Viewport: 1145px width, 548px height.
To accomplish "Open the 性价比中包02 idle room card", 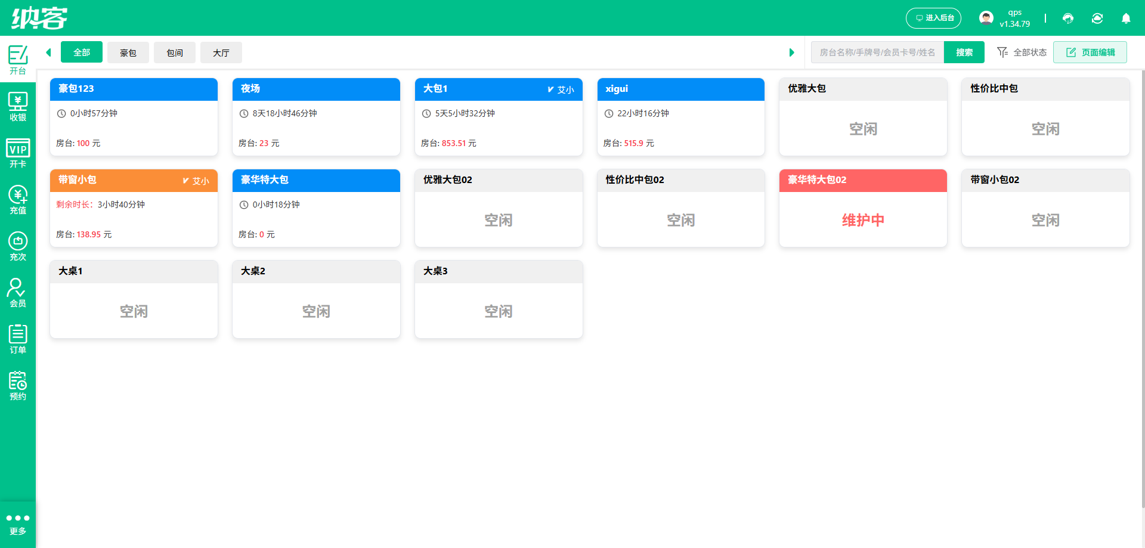I will tap(681, 208).
